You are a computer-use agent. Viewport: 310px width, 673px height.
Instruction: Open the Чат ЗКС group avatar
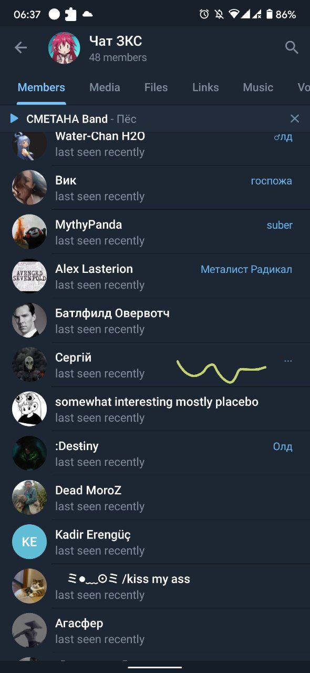64,48
